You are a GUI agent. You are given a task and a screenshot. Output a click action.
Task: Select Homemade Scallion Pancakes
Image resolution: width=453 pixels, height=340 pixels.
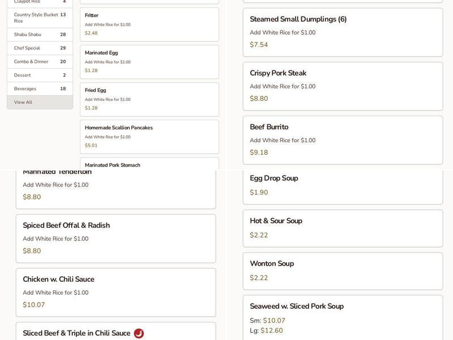click(149, 136)
